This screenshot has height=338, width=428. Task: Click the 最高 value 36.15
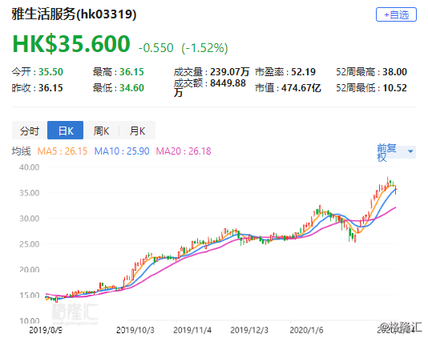[x=131, y=72]
